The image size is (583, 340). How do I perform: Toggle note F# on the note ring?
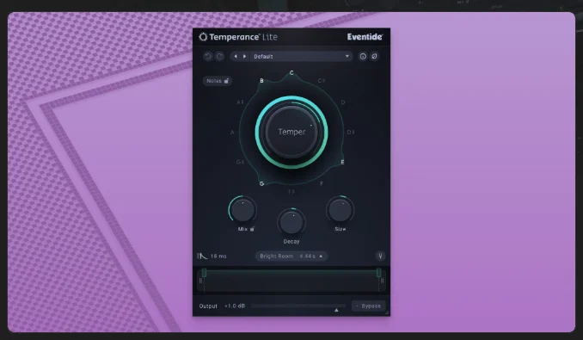tap(291, 192)
